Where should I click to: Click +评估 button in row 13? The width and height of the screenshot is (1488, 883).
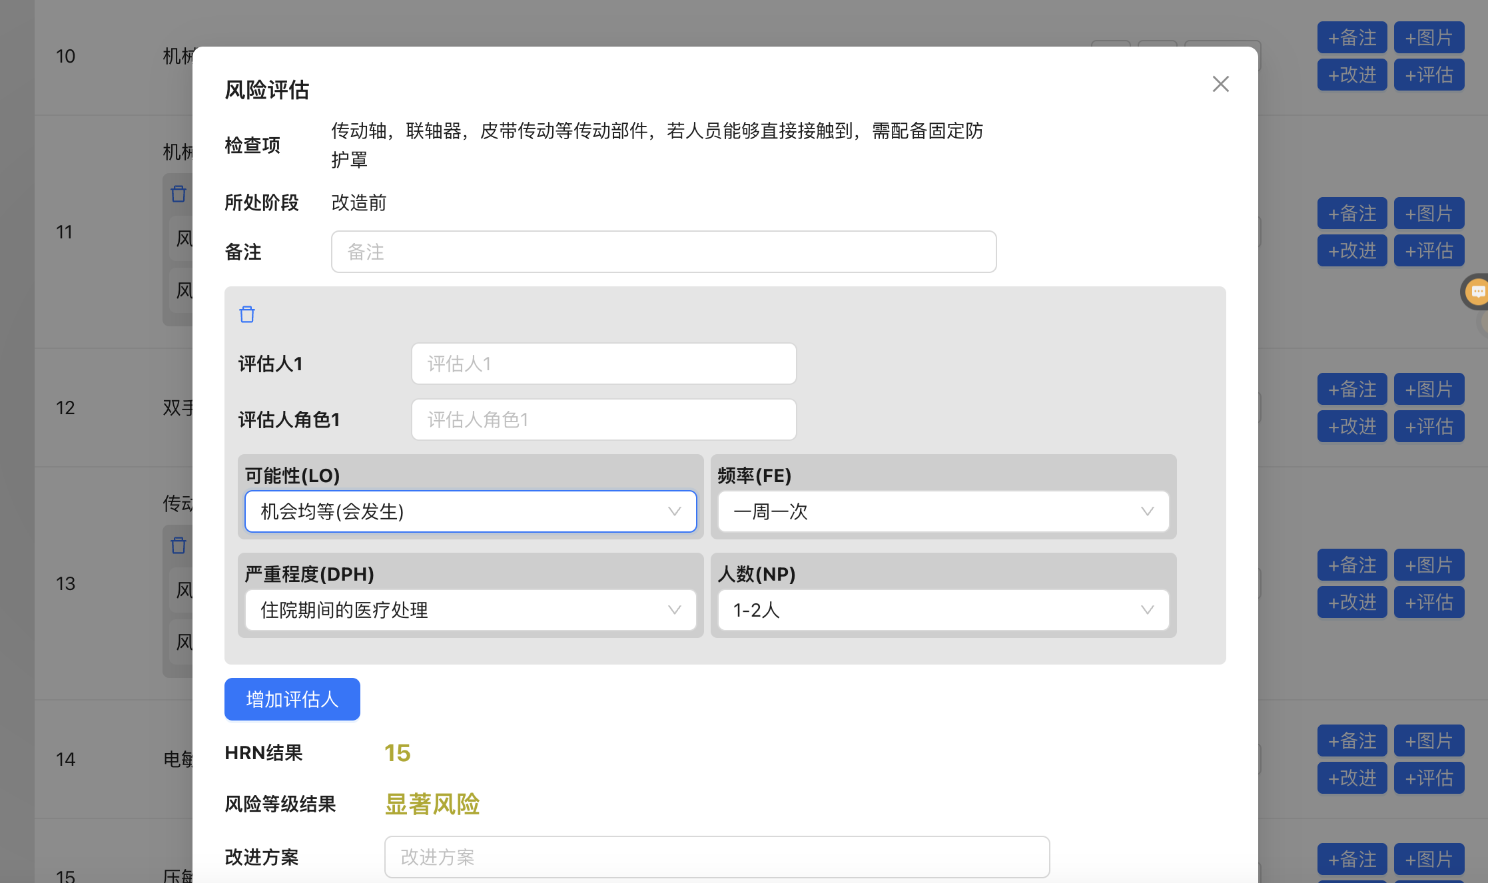click(1429, 602)
